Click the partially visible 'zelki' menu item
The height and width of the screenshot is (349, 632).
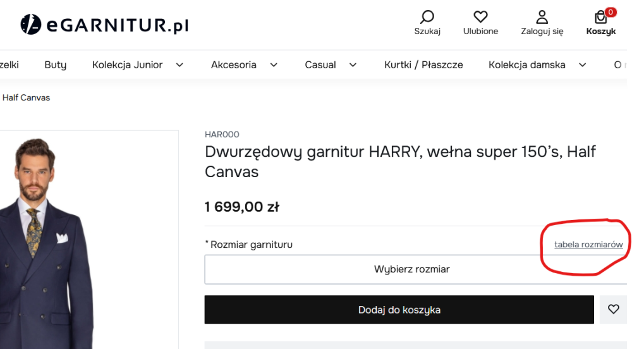coord(9,64)
